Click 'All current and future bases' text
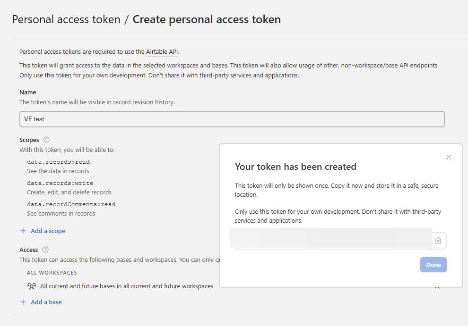Screen dimensions: 468x326 pos(127,286)
